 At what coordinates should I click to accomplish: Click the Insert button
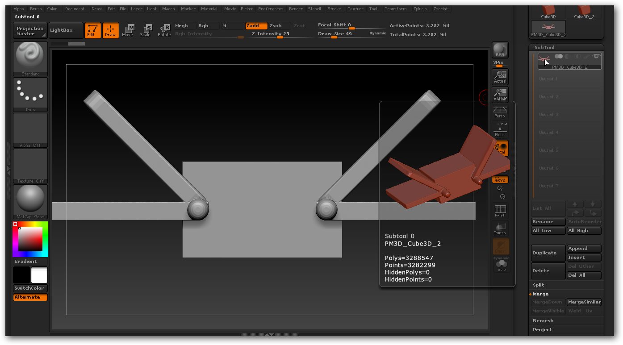click(584, 258)
